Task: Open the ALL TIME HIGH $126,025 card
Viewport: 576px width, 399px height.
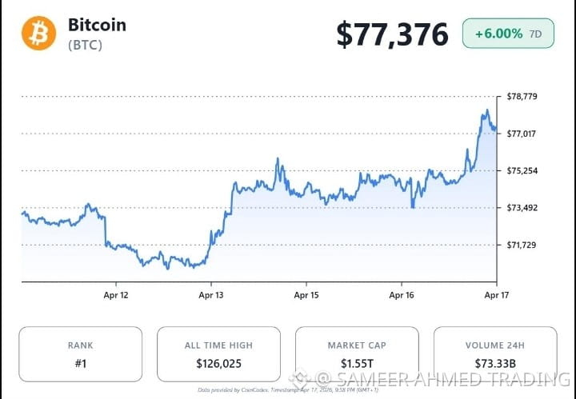Action: coord(218,354)
